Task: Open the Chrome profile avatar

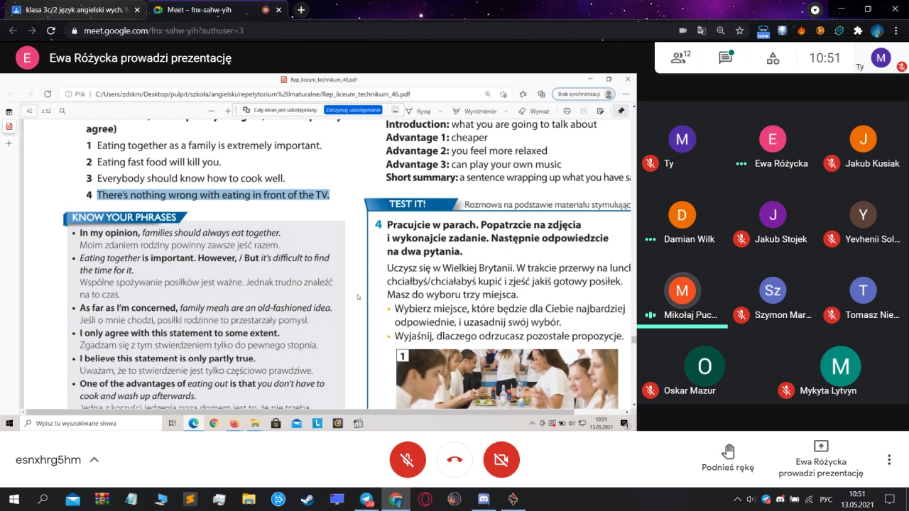Action: point(877,31)
